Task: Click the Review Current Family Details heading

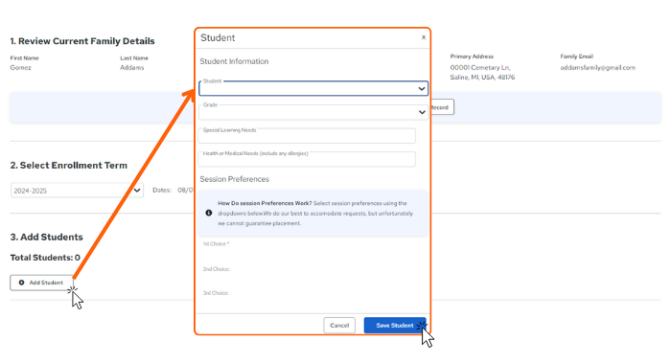Action: point(82,41)
